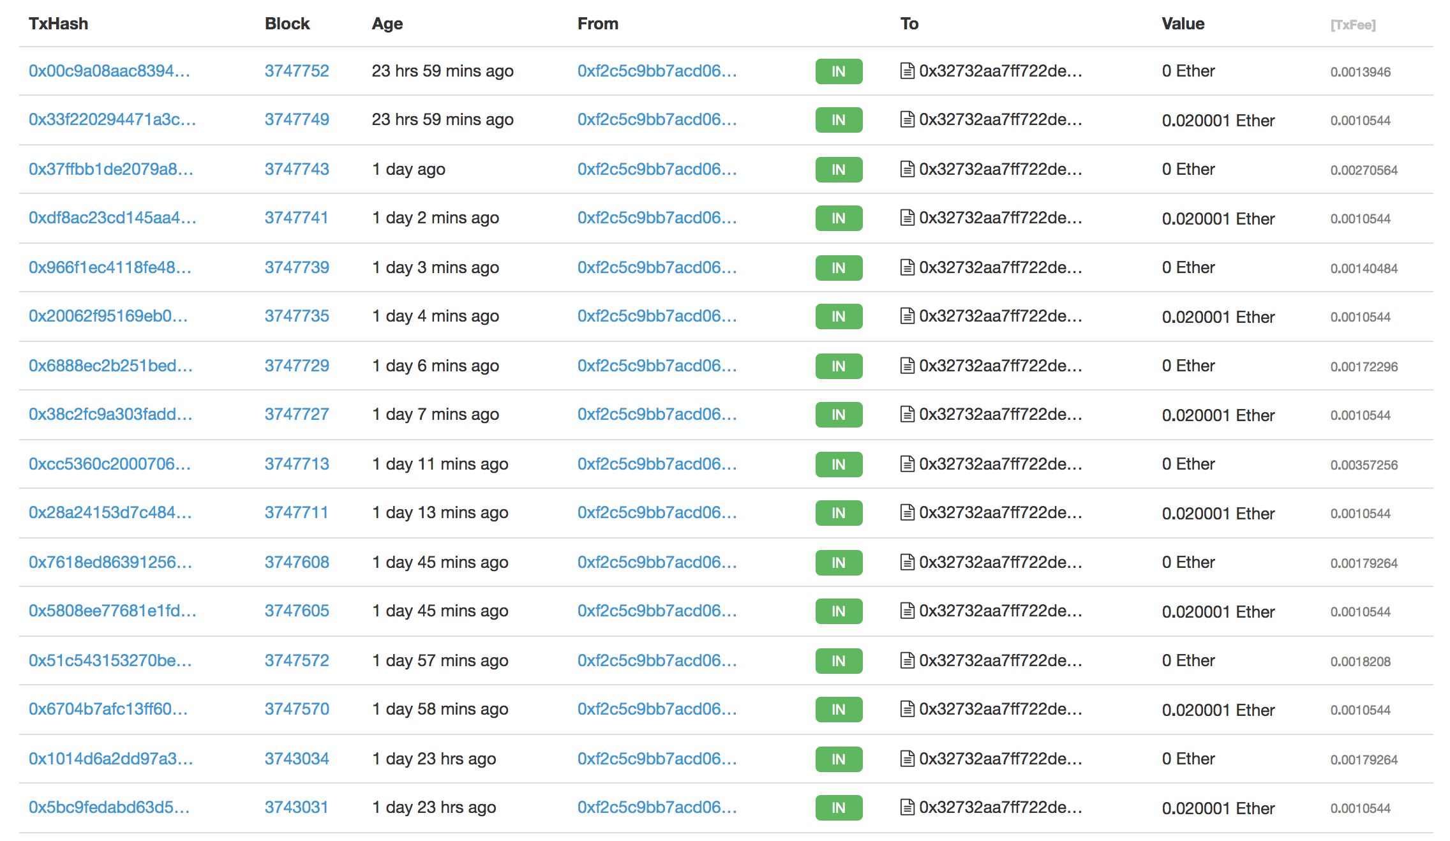
Task: Click contract icon in block 3747743 row
Action: 907,169
